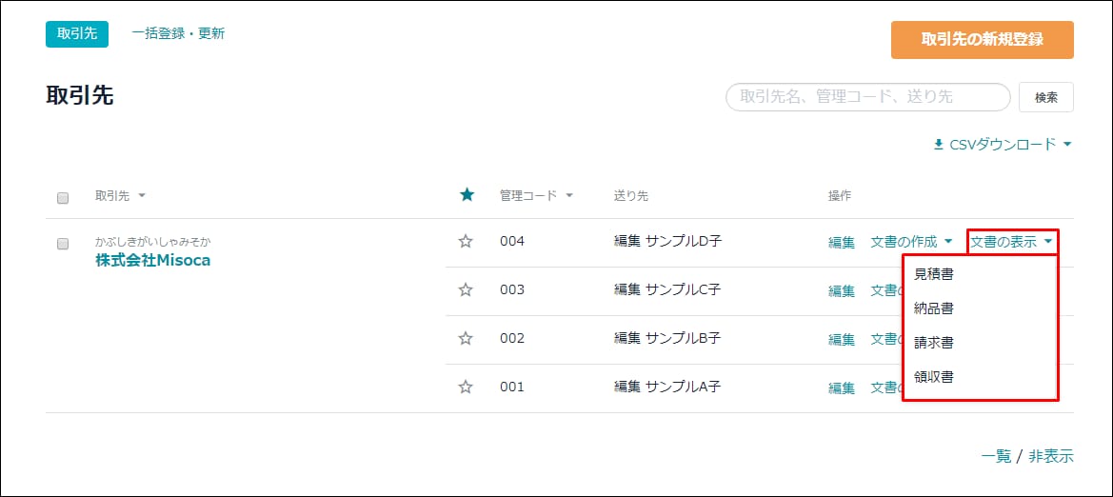Expand 文書の作成 dropdown for row 004
This screenshot has height=497, width=1113.
[911, 242]
